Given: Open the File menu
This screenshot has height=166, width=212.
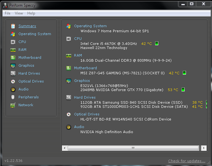Looking at the screenshot, I should point(8,13).
